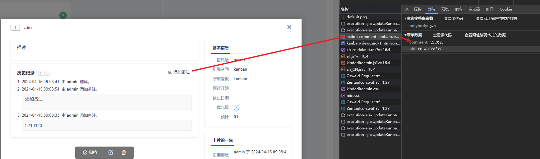Image resolution: width=540 pixels, height=159 pixels.
Task: Click stylesheet icon of kindeditor.min.css row
Action: (x=343, y=89)
